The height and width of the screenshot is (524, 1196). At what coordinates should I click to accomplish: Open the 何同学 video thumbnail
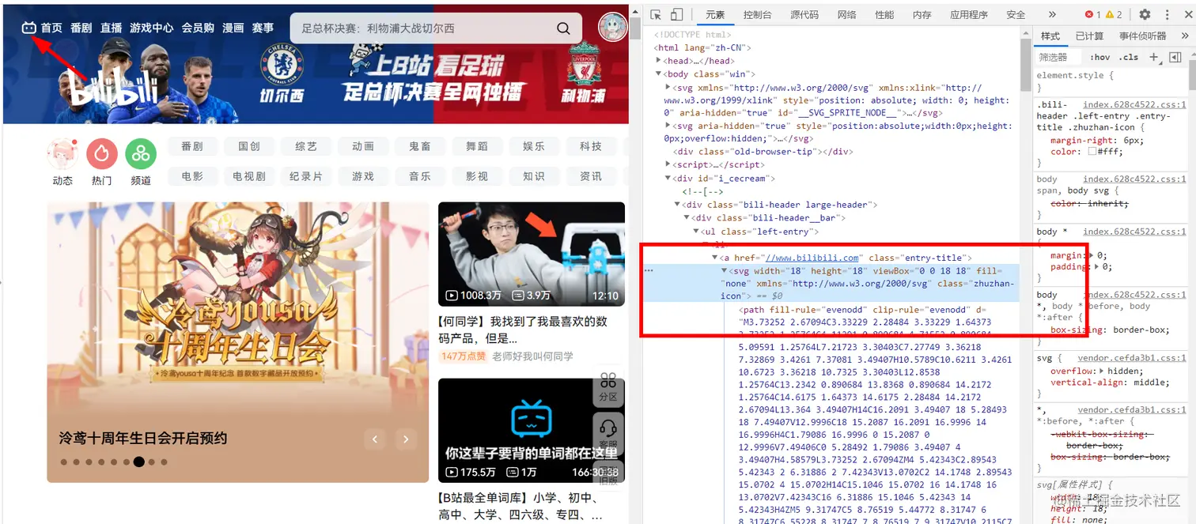[532, 254]
